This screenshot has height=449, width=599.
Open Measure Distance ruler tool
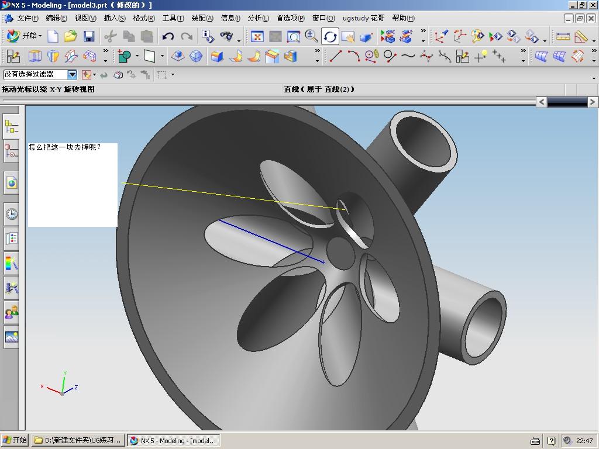563,37
